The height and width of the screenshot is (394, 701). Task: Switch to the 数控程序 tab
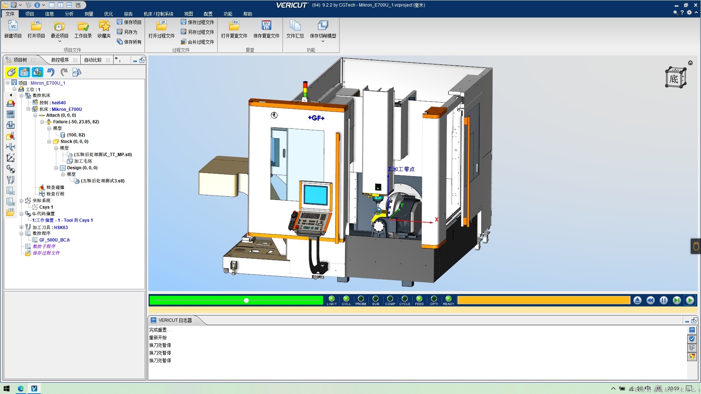pos(60,60)
